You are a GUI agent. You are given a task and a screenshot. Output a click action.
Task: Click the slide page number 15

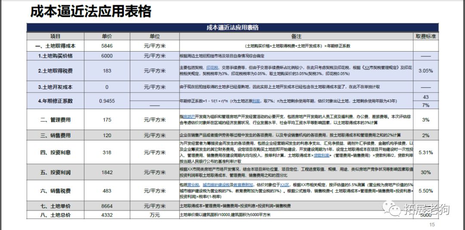[432, 225]
